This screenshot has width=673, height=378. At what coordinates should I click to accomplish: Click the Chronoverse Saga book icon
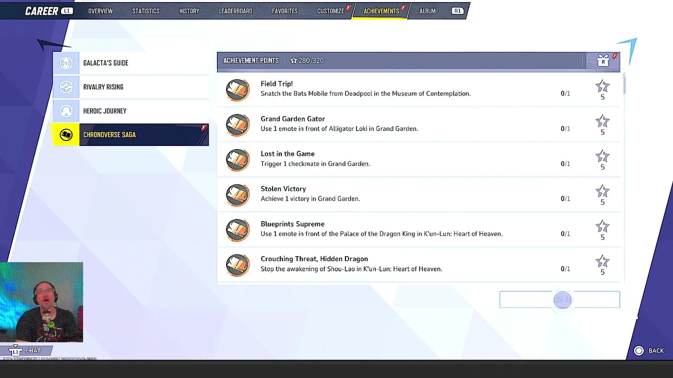[x=66, y=135]
